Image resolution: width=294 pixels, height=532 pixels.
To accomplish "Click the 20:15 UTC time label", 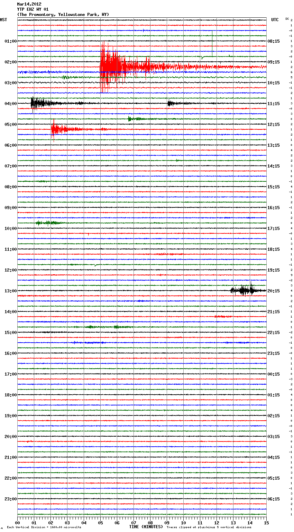I will pyautogui.click(x=274, y=291).
